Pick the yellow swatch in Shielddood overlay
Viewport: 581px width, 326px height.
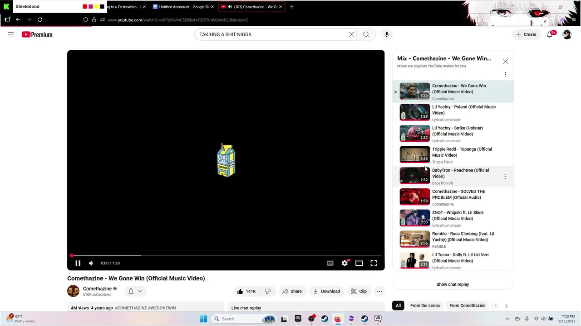click(96, 7)
